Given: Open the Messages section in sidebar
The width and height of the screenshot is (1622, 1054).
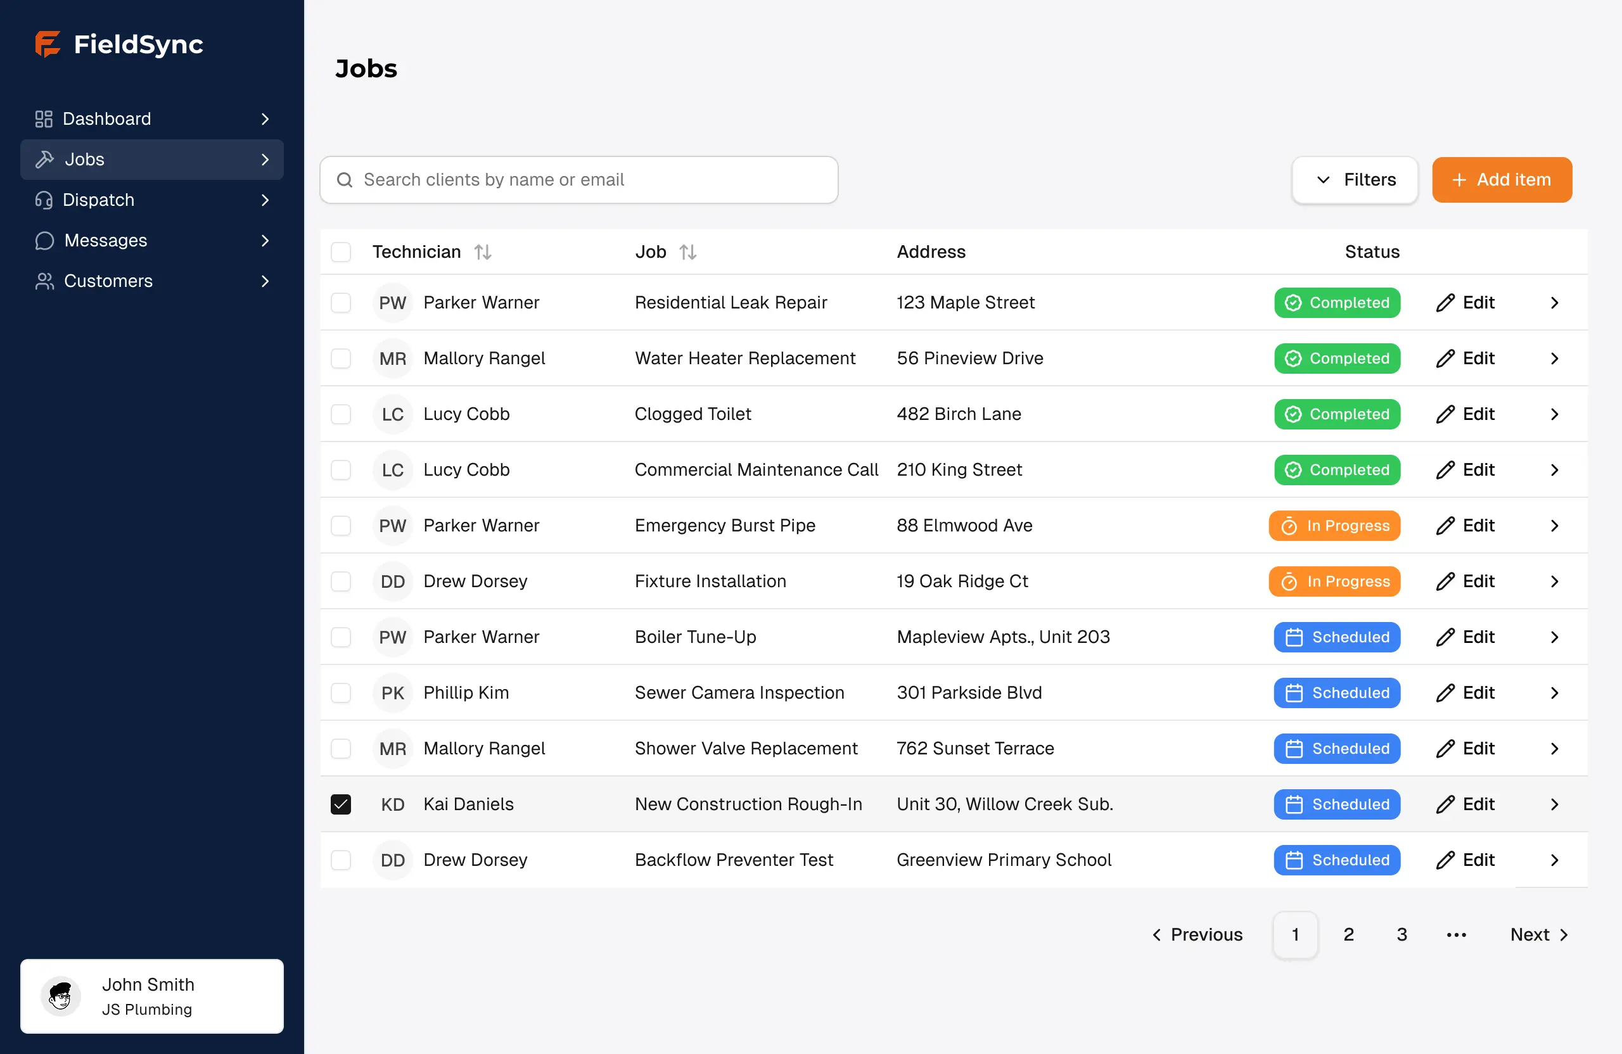Looking at the screenshot, I should click(106, 241).
